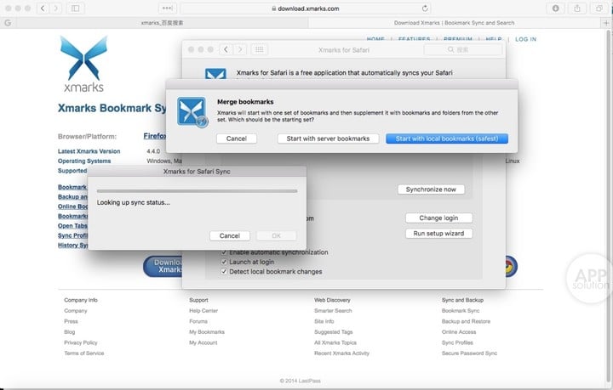This screenshot has width=613, height=390.
Task: Open Terms of Service footer link
Action: [x=84, y=353]
